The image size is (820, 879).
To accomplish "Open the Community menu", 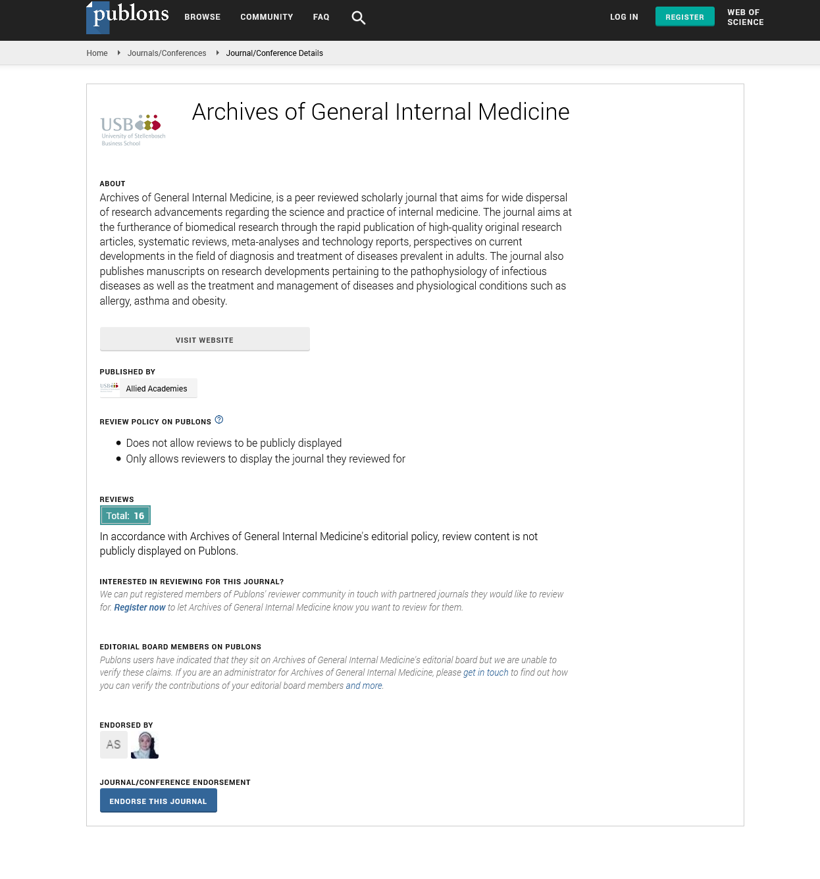I will click(x=267, y=17).
